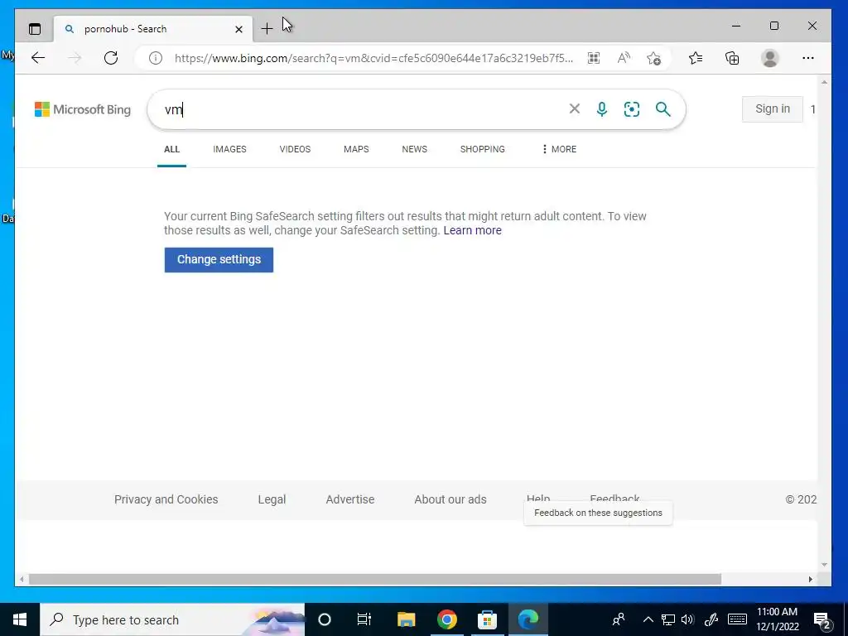Image resolution: width=848 pixels, height=636 pixels.
Task: Click the horizontal scrollbar thumb
Action: coord(375,579)
